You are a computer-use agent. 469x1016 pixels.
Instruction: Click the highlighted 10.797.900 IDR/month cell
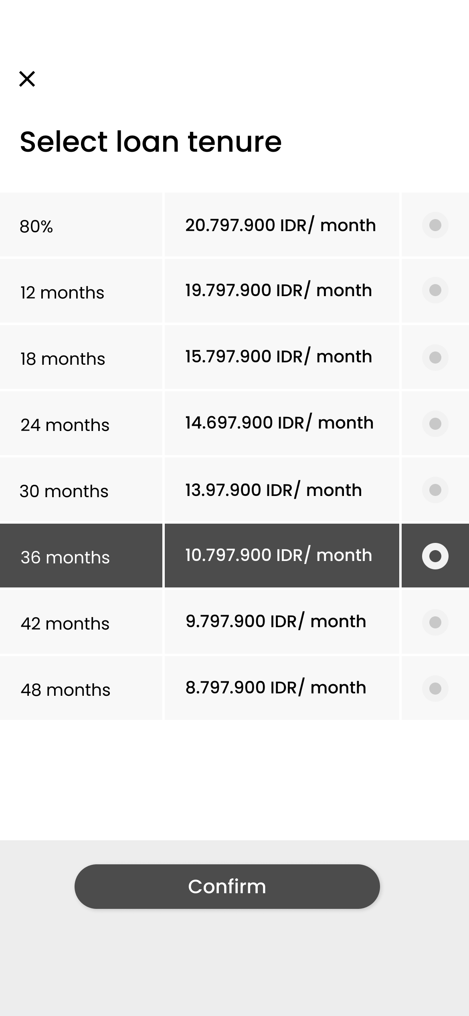[279, 555]
